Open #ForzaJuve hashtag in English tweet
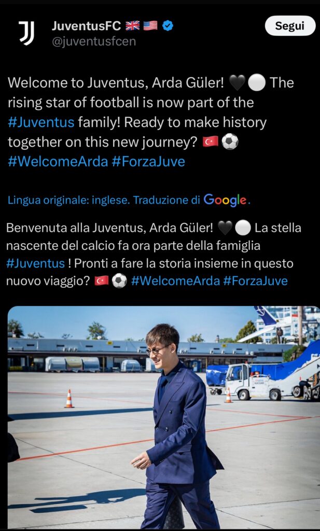 pos(148,162)
